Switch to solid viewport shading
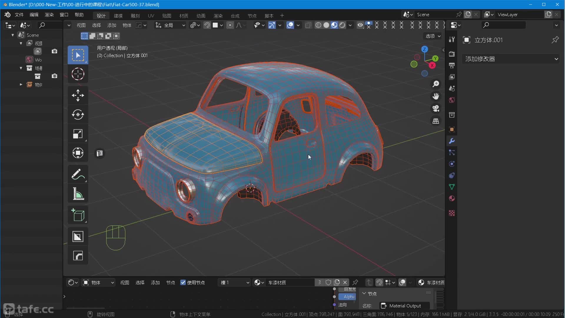The width and height of the screenshot is (565, 318). pyautogui.click(x=326, y=25)
